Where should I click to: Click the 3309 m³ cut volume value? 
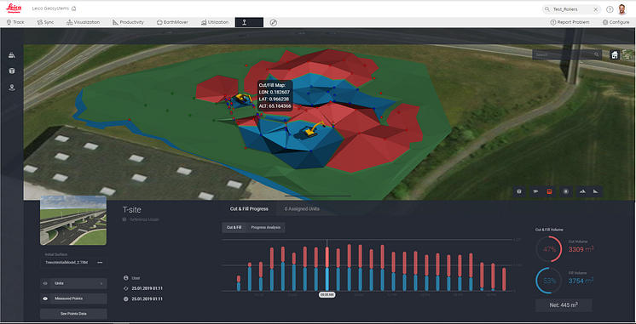click(581, 249)
